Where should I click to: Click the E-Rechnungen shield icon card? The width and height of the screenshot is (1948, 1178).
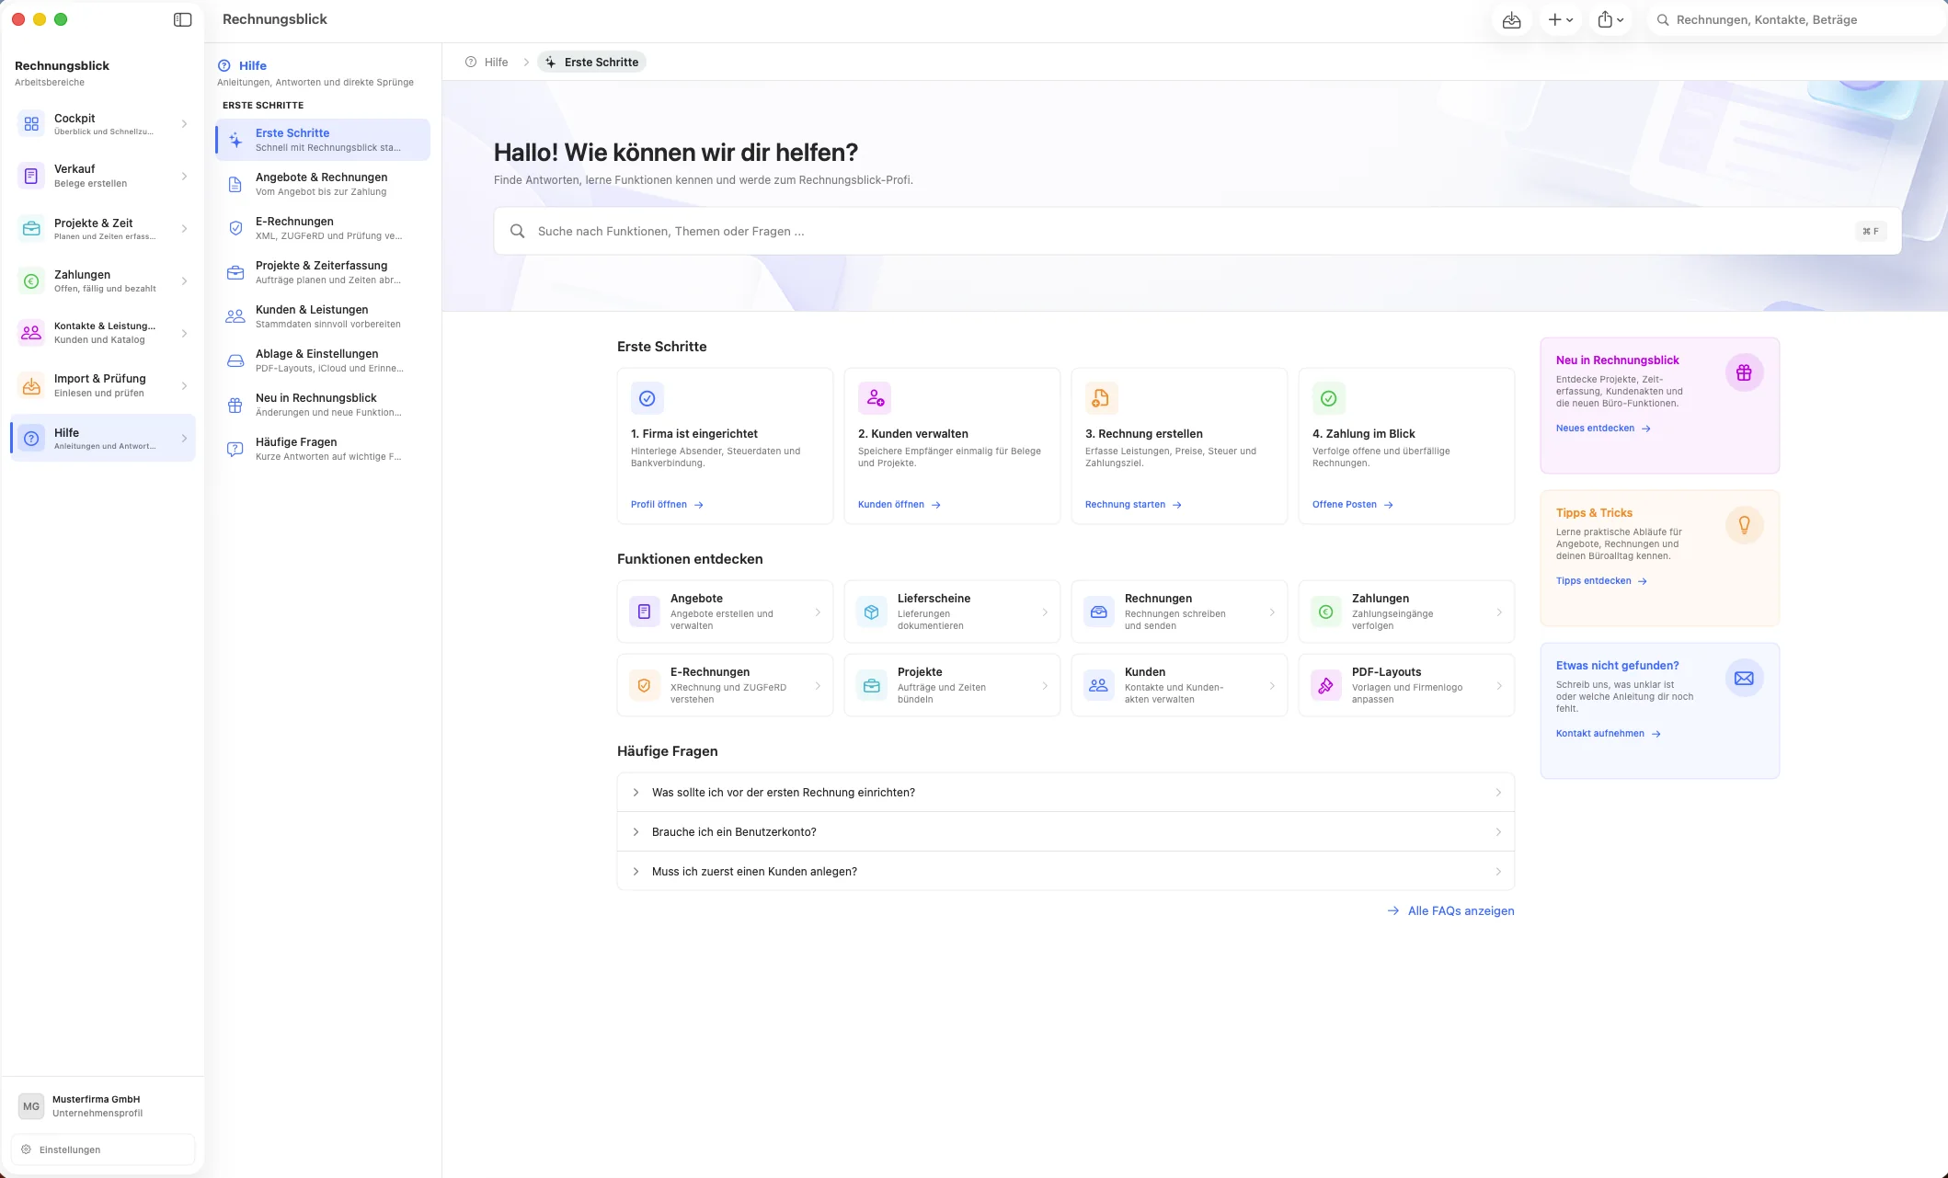pyautogui.click(x=645, y=685)
